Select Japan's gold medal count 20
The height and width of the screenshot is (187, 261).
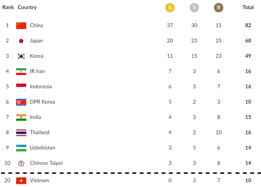point(170,41)
